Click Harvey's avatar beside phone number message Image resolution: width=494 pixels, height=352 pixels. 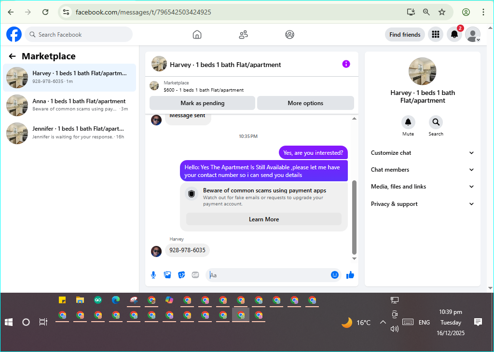point(156,251)
